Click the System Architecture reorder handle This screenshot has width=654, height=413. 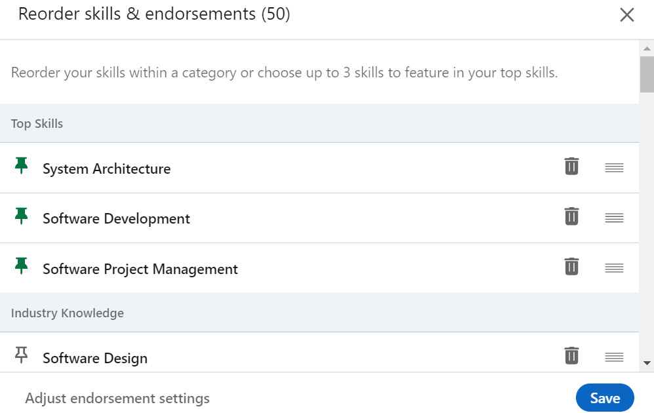click(614, 168)
